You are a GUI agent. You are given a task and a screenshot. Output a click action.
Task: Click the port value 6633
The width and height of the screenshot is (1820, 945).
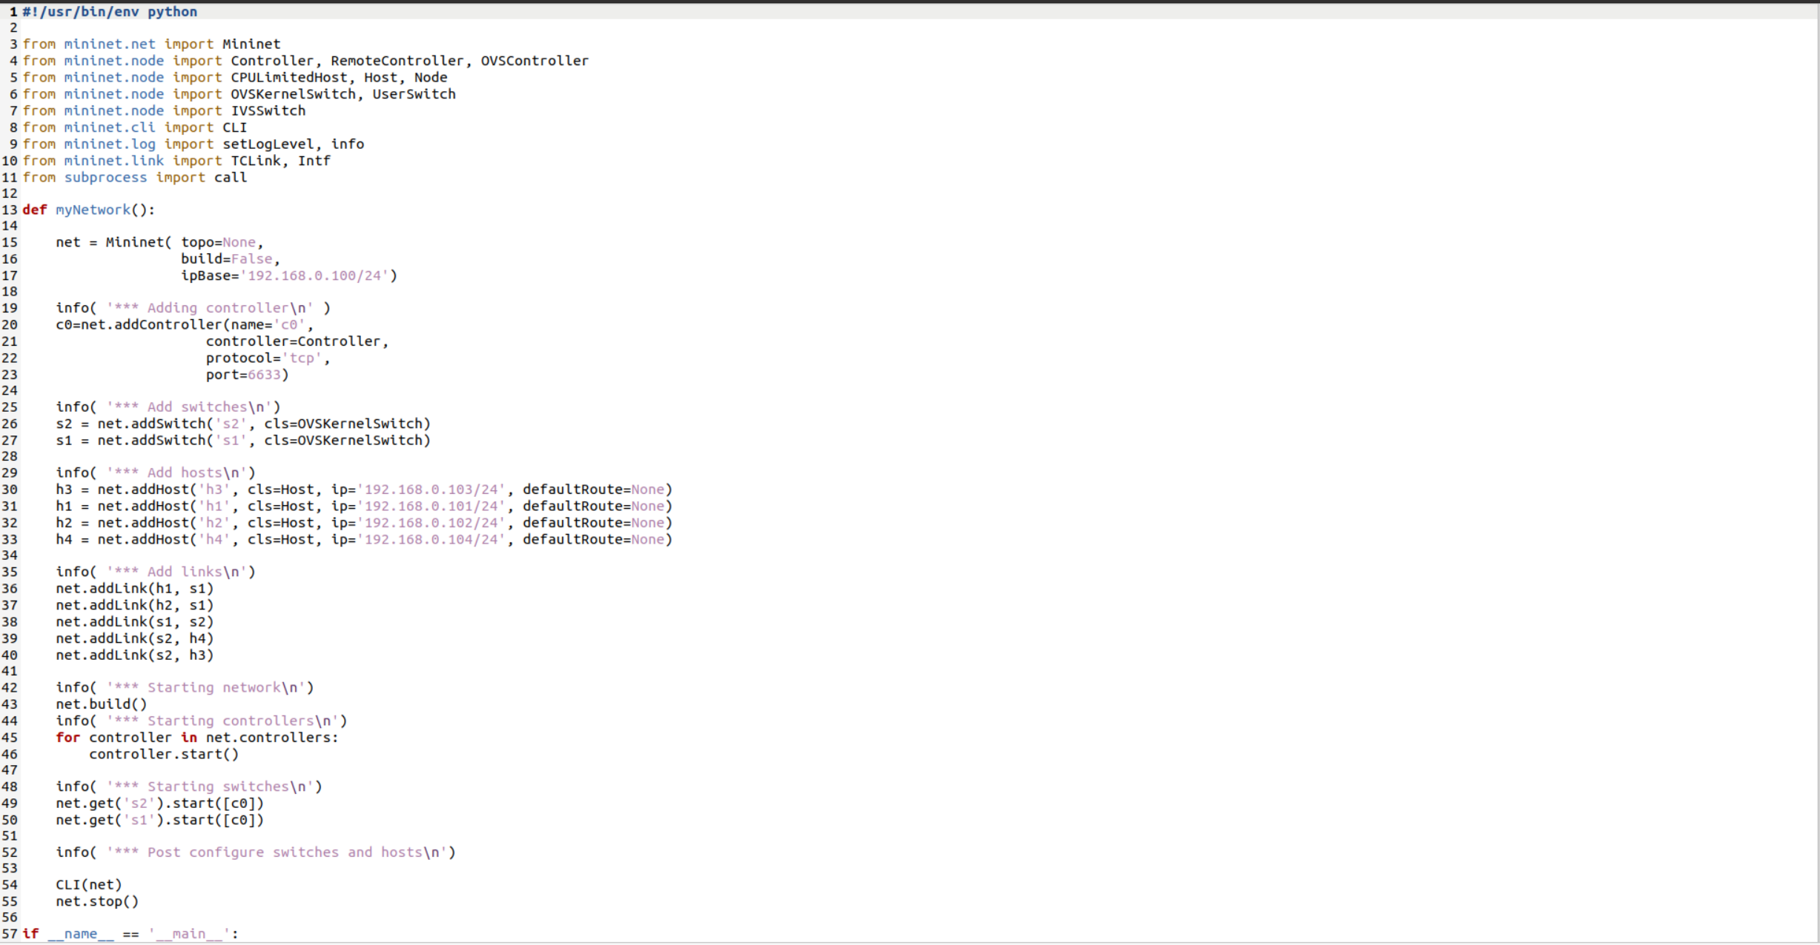pyautogui.click(x=264, y=375)
